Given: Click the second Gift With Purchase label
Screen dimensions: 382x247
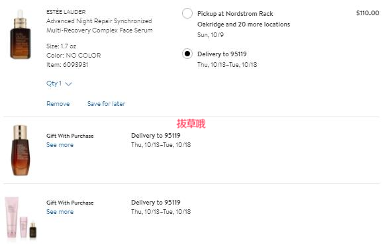Looking at the screenshot, I should 70,203.
